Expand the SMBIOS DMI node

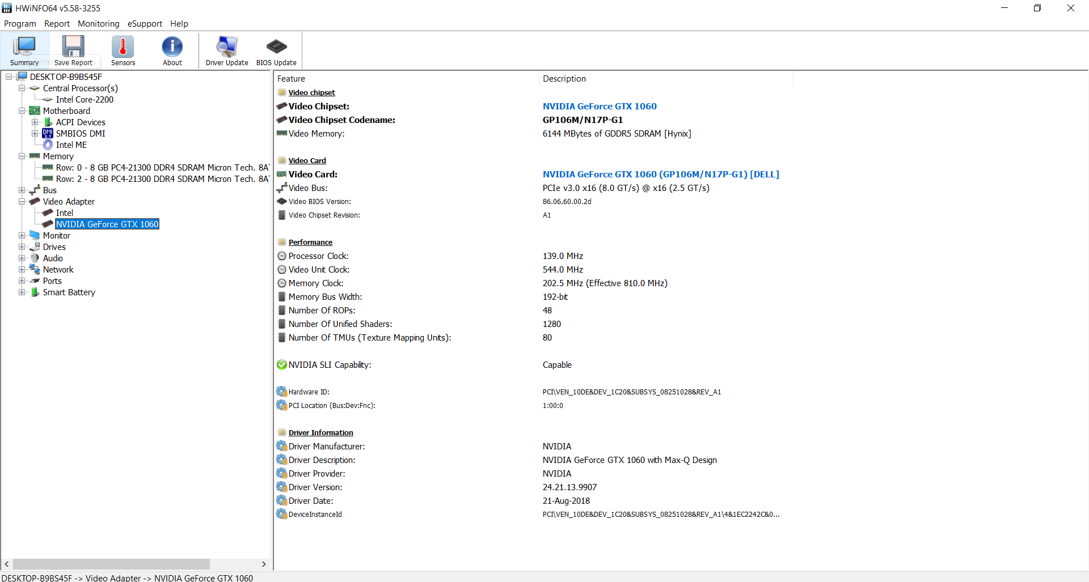[x=35, y=133]
